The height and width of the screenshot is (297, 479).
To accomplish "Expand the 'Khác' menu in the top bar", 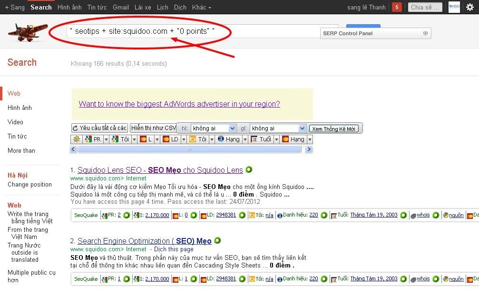I will pyautogui.click(x=201, y=7).
